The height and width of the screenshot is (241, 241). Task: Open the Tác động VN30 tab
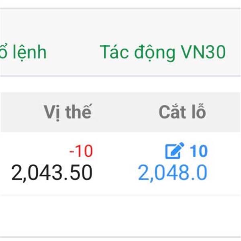[x=163, y=52]
